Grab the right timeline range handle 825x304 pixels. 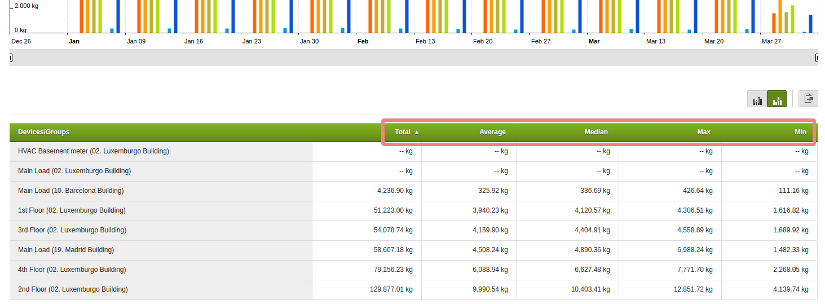817,58
